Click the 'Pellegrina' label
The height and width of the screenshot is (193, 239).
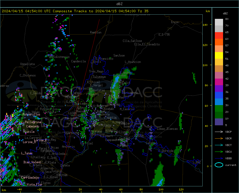click(33, 122)
